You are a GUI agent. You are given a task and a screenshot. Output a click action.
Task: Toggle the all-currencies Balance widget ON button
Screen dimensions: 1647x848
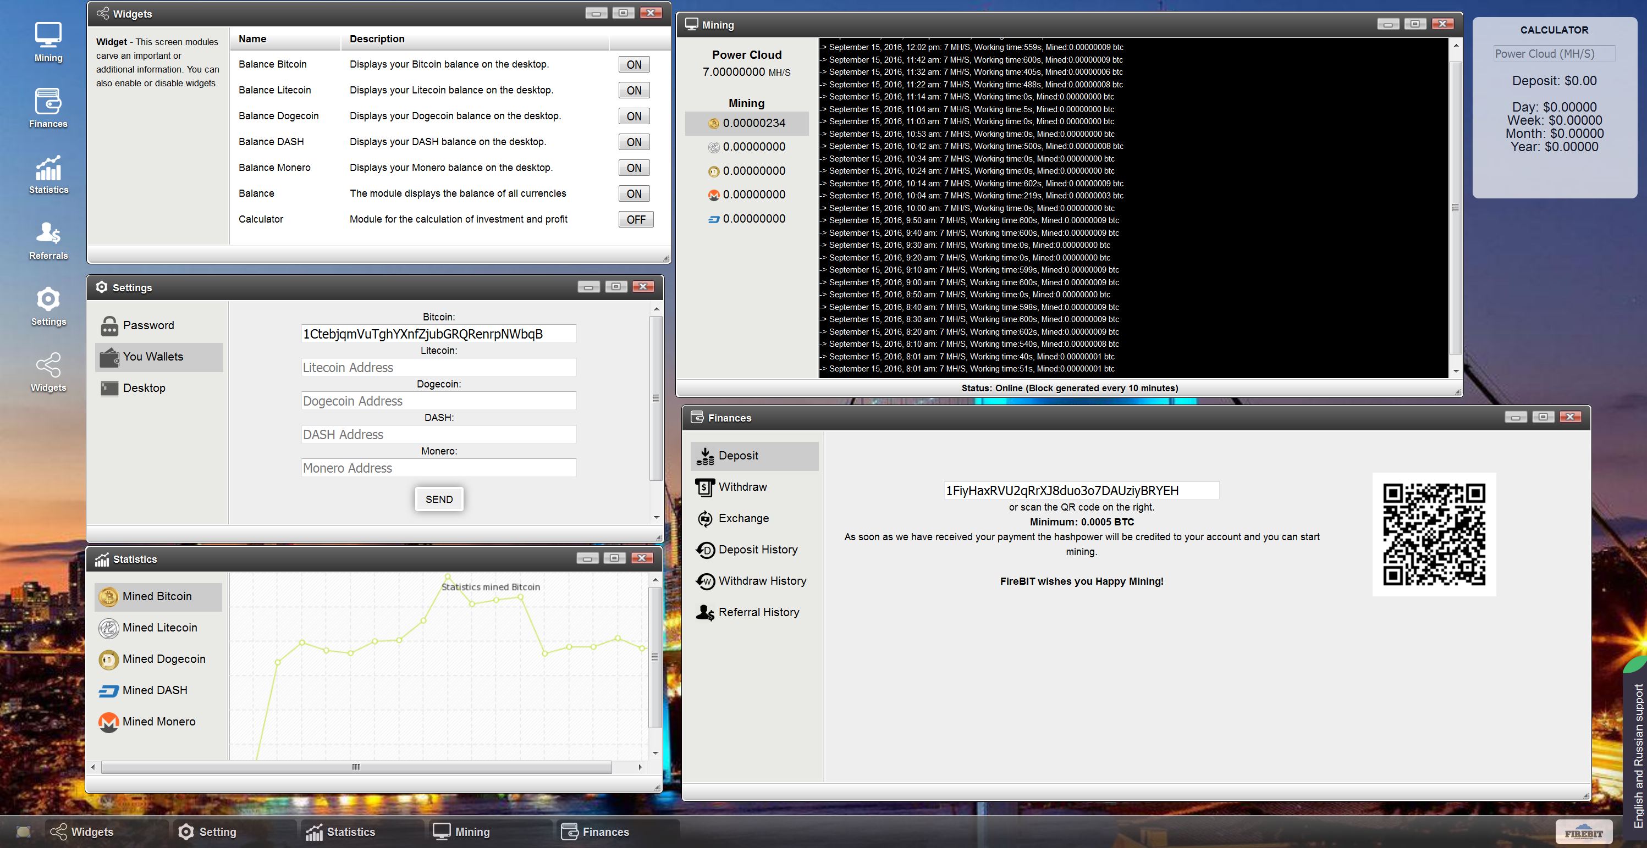[634, 193]
